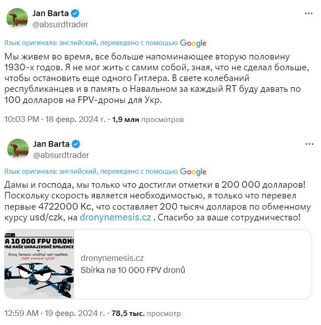Open more options menu on first tweet
The width and height of the screenshot is (321, 325).
(308, 14)
